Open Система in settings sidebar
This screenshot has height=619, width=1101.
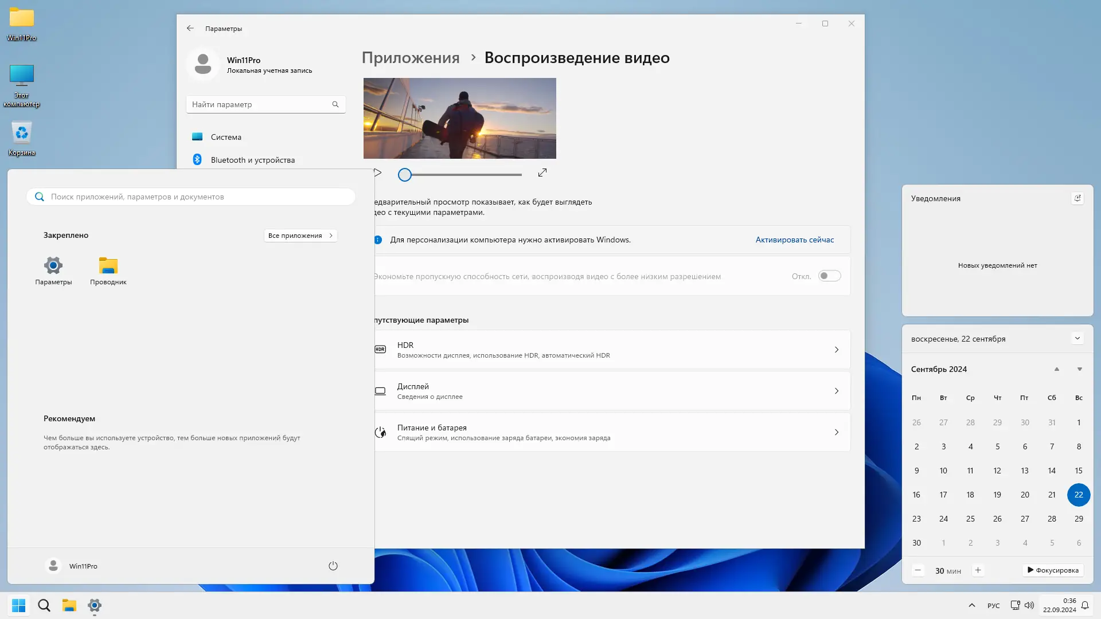[x=226, y=137]
